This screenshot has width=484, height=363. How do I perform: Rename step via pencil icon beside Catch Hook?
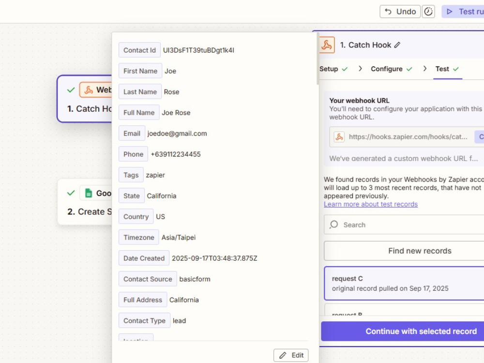(397, 45)
